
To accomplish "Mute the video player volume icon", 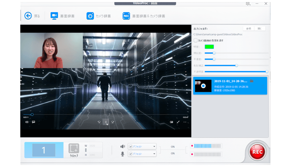I will tap(27, 122).
